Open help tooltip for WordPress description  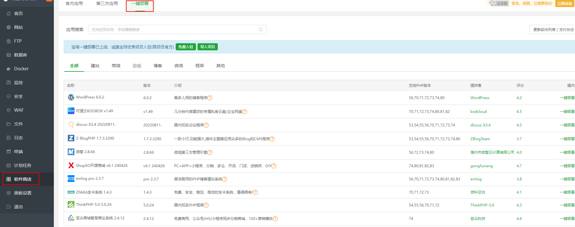pyautogui.click(x=210, y=98)
